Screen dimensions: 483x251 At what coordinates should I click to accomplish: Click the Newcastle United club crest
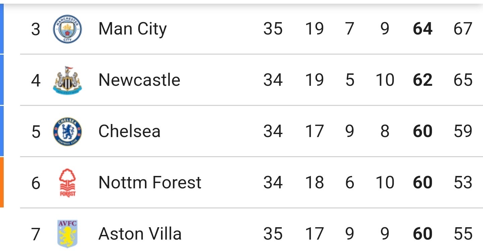click(67, 80)
